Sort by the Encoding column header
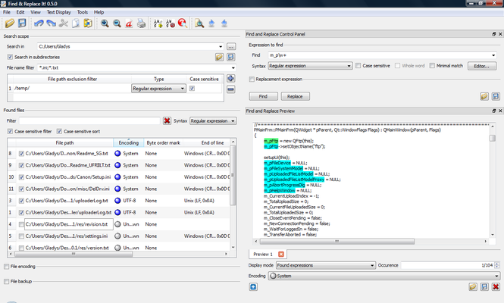The width and height of the screenshot is (504, 303). coord(129,142)
